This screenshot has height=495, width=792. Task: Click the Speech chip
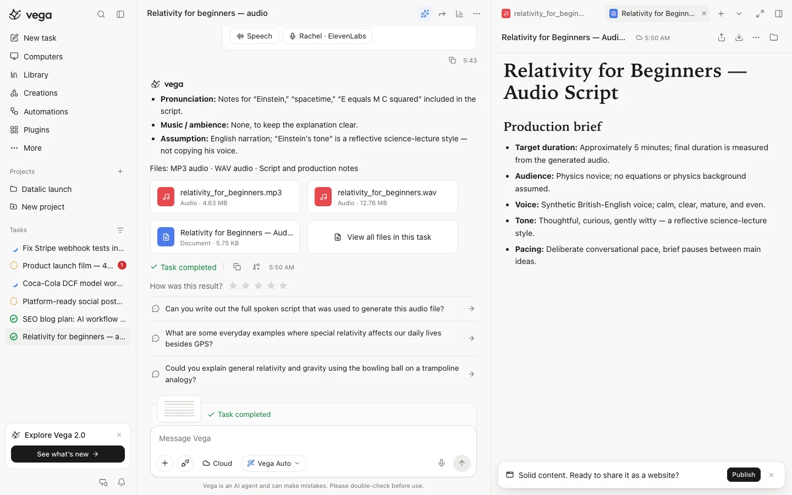[254, 36]
